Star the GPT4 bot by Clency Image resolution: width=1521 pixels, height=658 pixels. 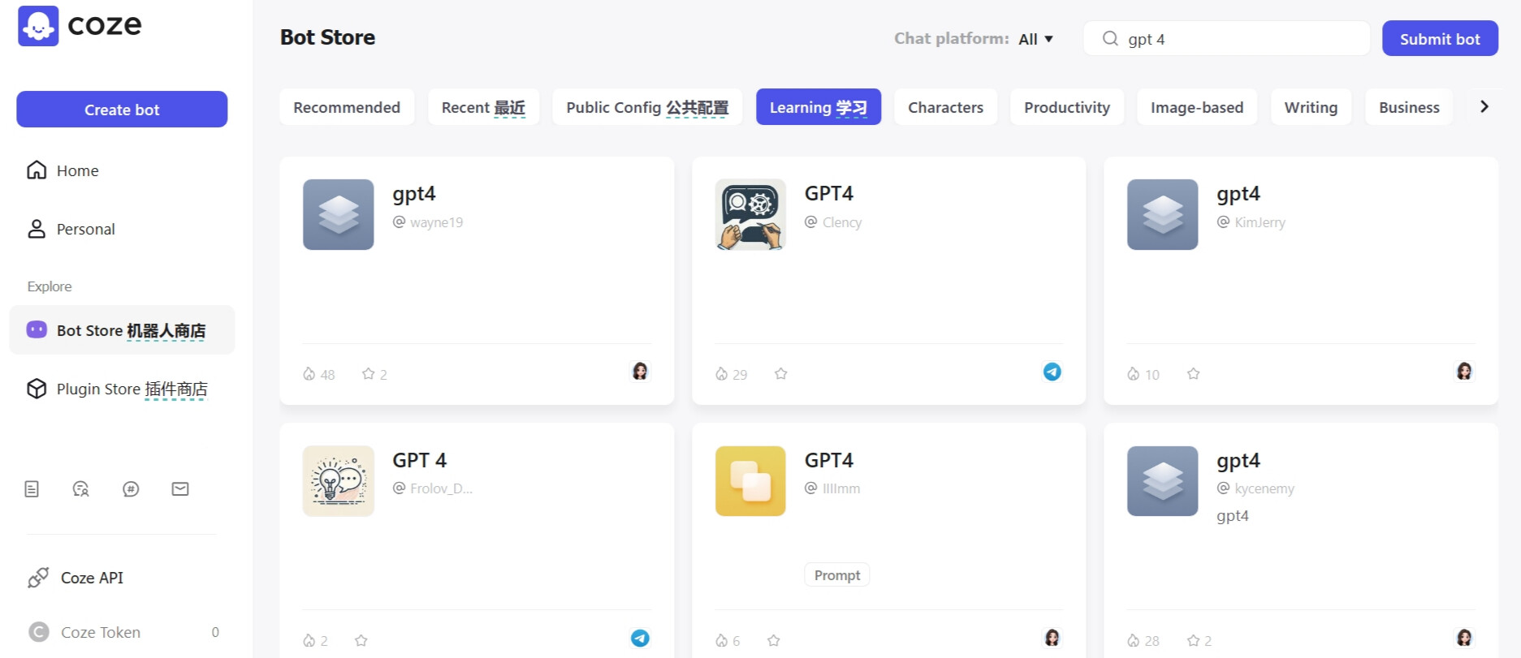(781, 373)
